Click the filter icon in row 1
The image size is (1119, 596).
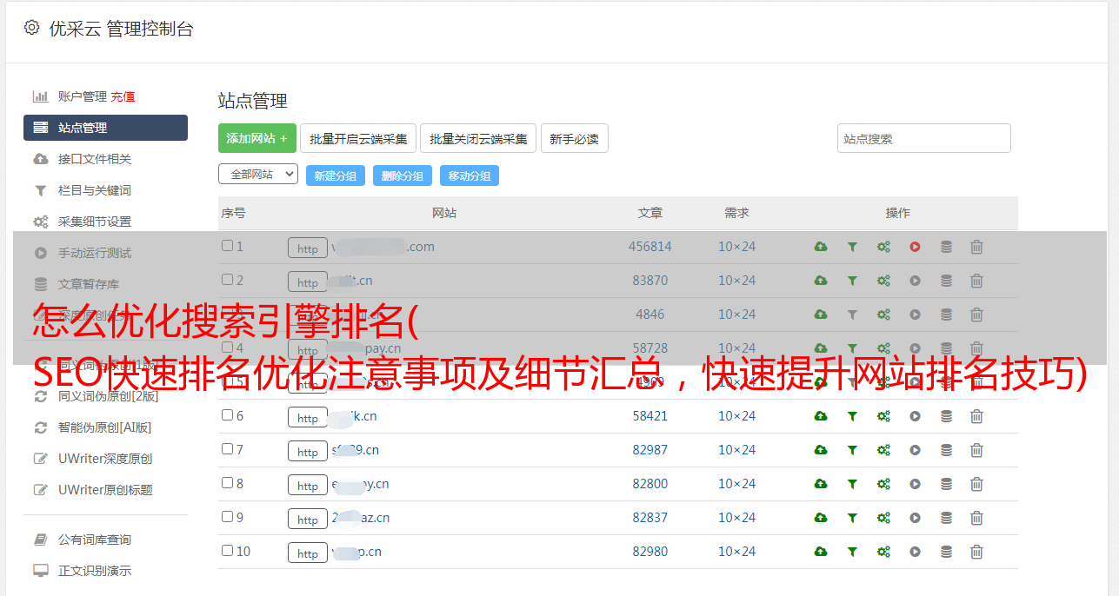[852, 247]
